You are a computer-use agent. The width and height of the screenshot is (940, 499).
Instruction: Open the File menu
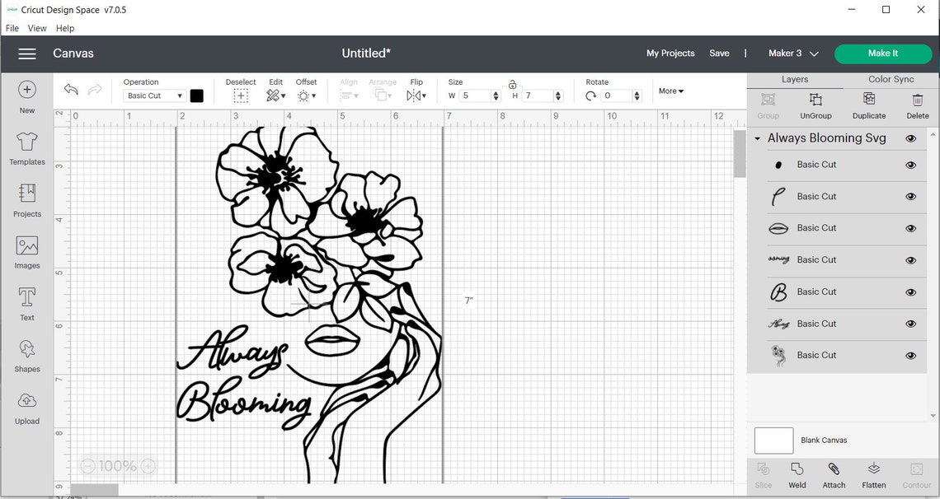12,27
